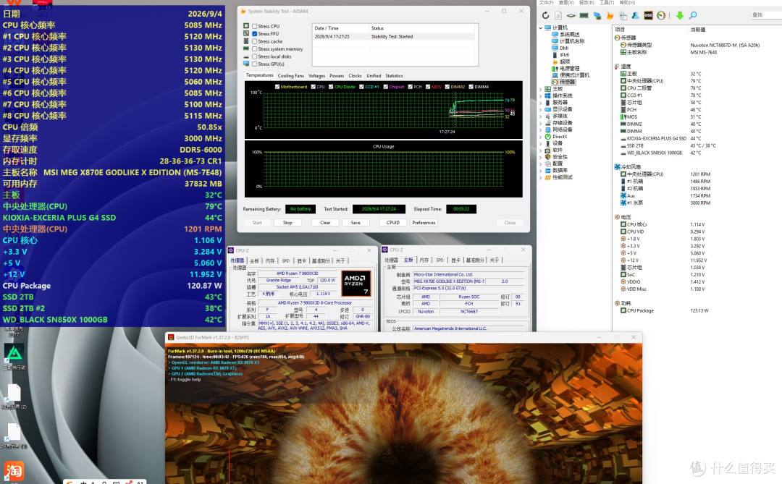The image size is (782, 484).
Task: Click the magnifier search toolbar icon
Action: [693, 16]
